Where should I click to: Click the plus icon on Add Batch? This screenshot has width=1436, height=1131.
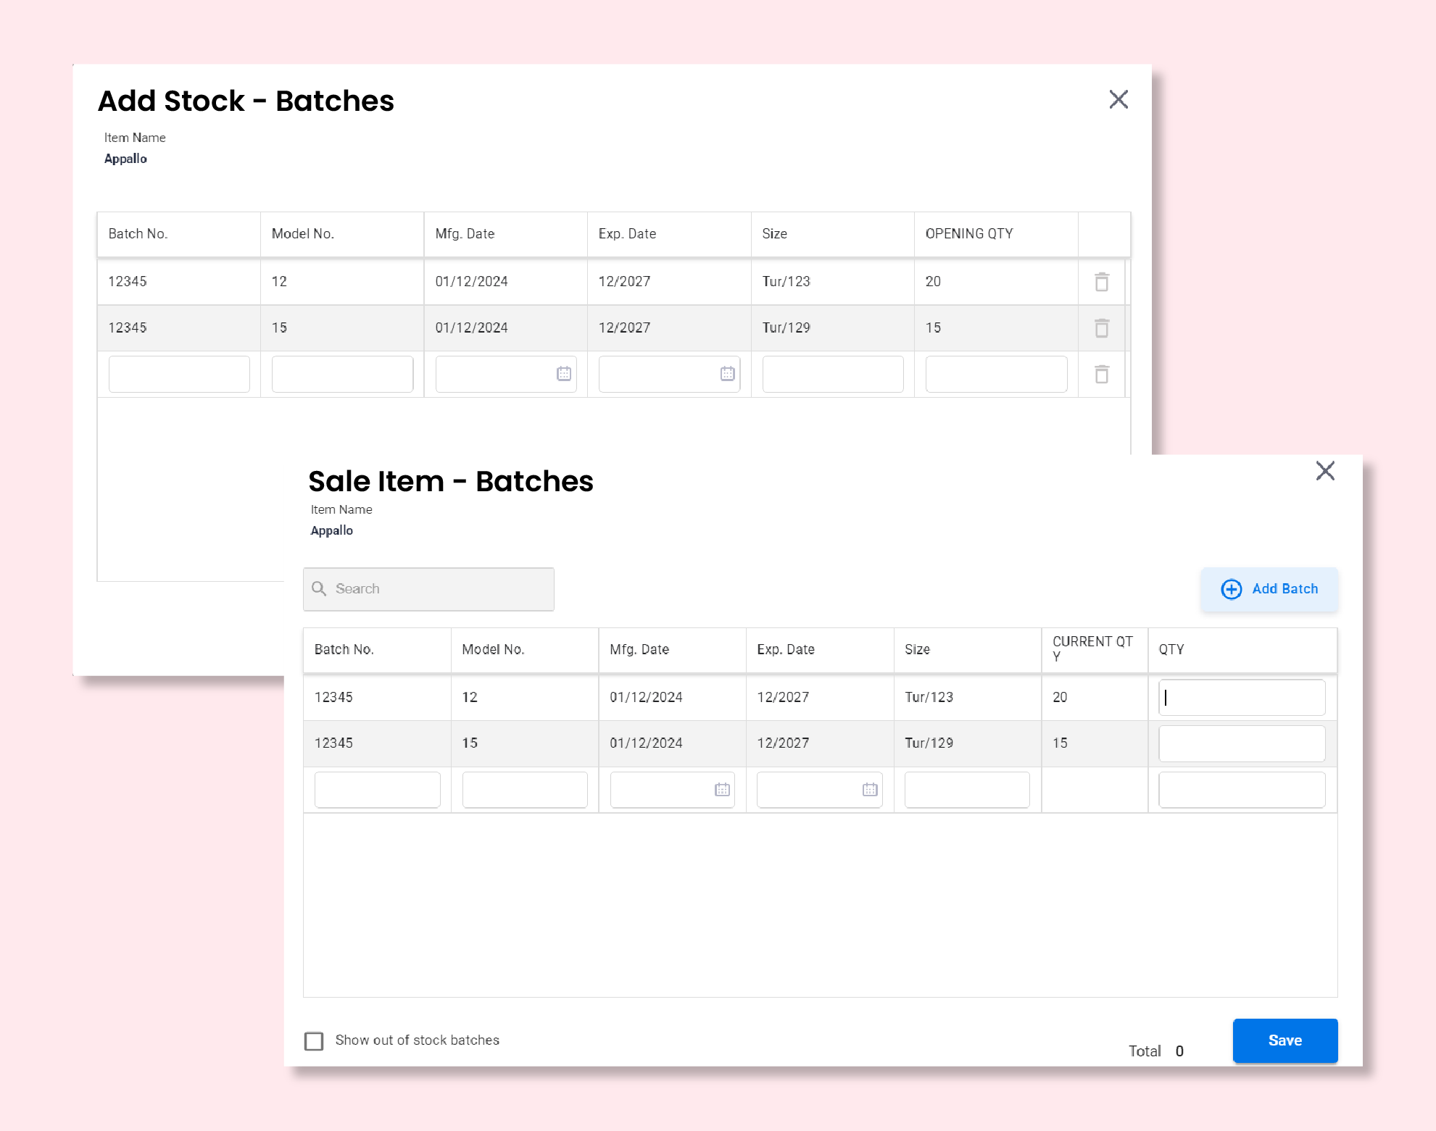1231,589
